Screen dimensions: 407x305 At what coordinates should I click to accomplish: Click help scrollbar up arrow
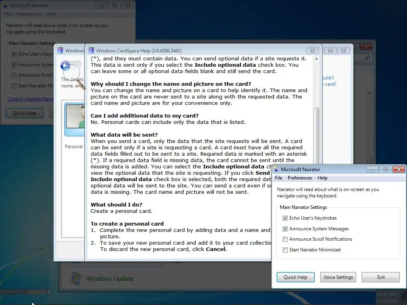tap(316, 59)
